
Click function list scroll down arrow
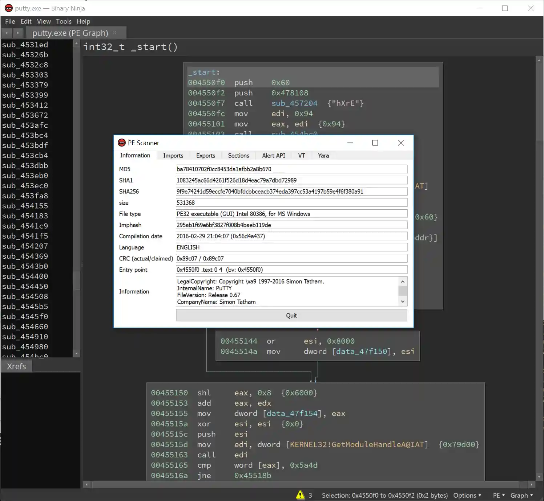(x=76, y=353)
